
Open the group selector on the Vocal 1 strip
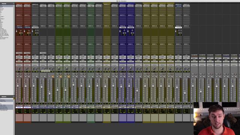point(146,65)
